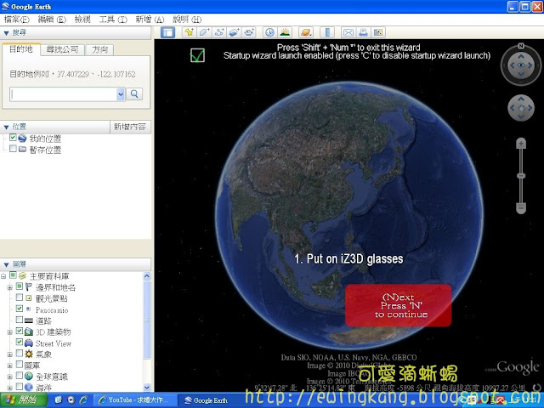Collapse the 位置 panel triangle
Viewport: 544px width, 408px height.
tap(6, 127)
